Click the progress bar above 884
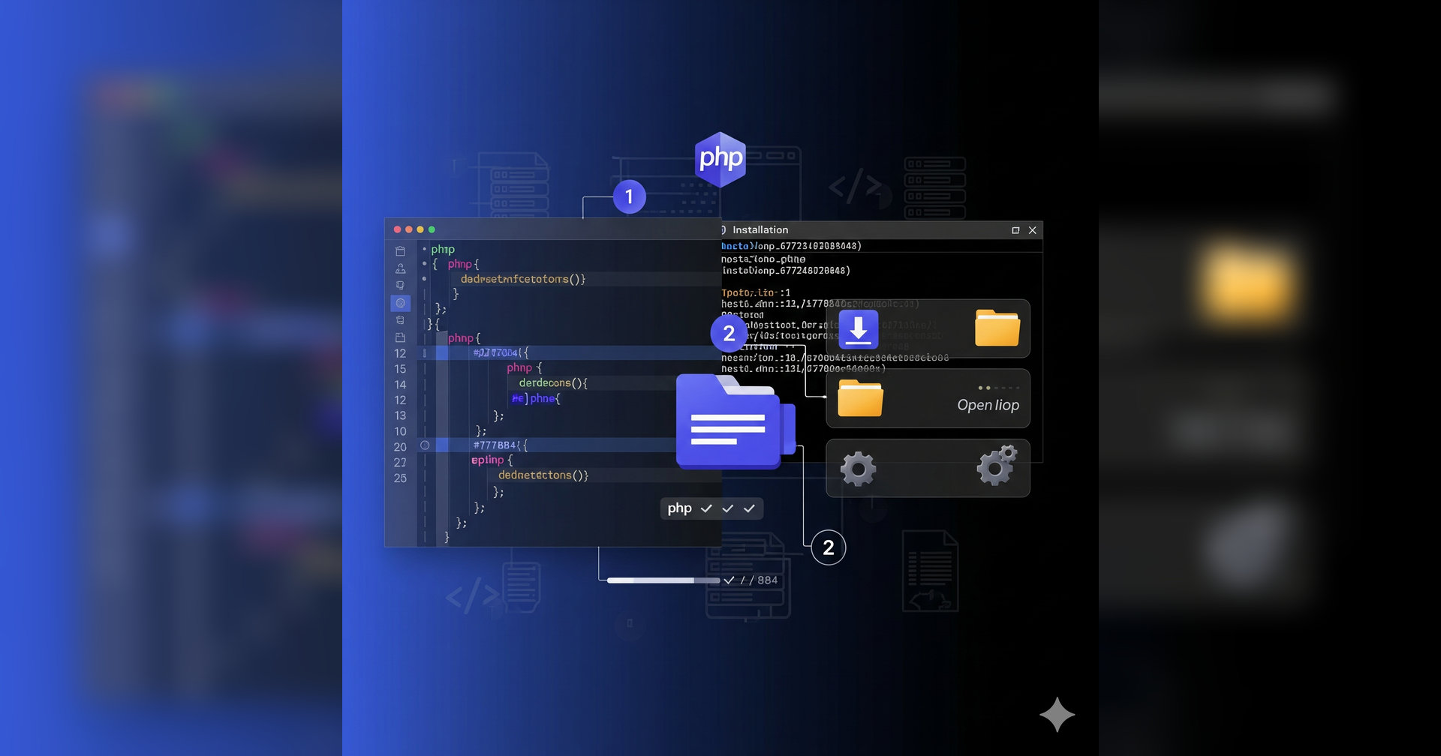Screen dimensions: 1441x756 663,580
